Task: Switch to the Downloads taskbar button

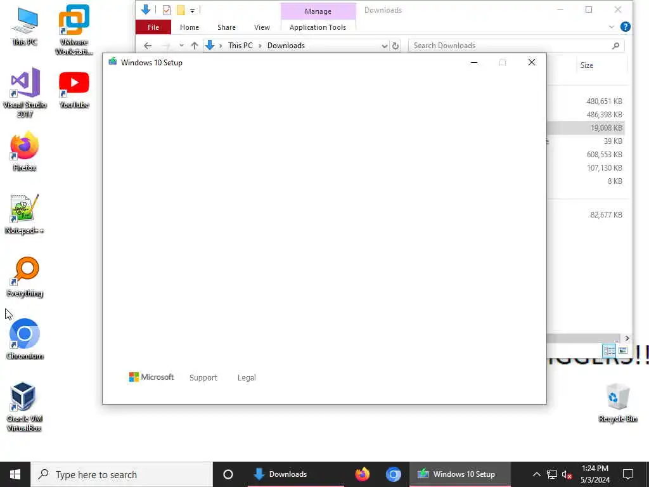Action: 296,474
